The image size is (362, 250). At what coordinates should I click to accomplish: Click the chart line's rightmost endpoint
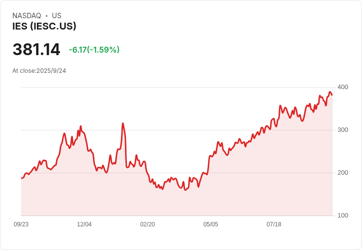tap(332, 95)
